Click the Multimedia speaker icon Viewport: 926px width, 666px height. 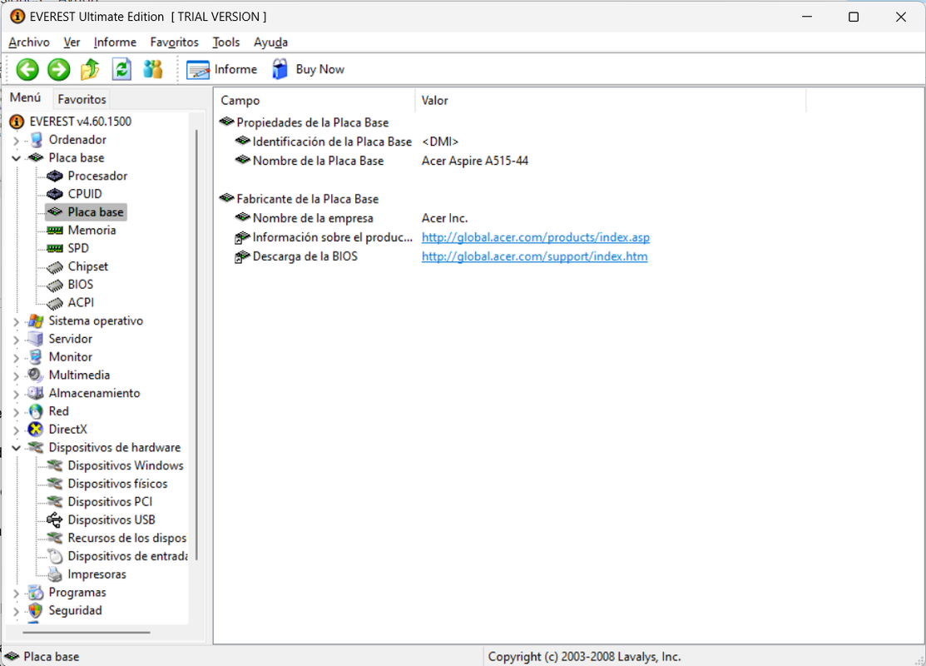[36, 375]
